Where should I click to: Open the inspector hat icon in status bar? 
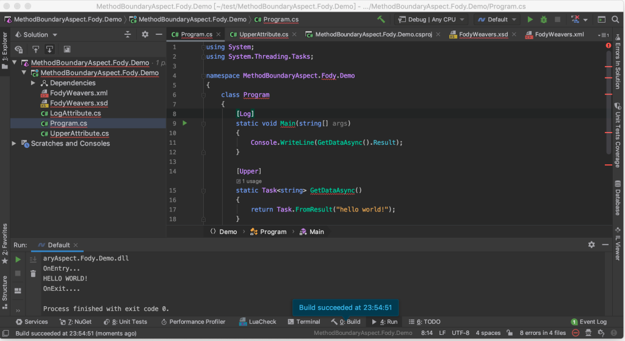pos(588,332)
